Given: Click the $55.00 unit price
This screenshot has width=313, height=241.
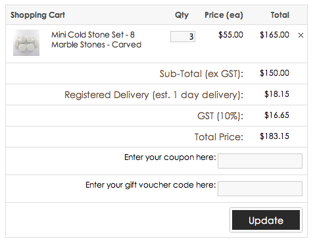Looking at the screenshot, I should click(x=231, y=35).
